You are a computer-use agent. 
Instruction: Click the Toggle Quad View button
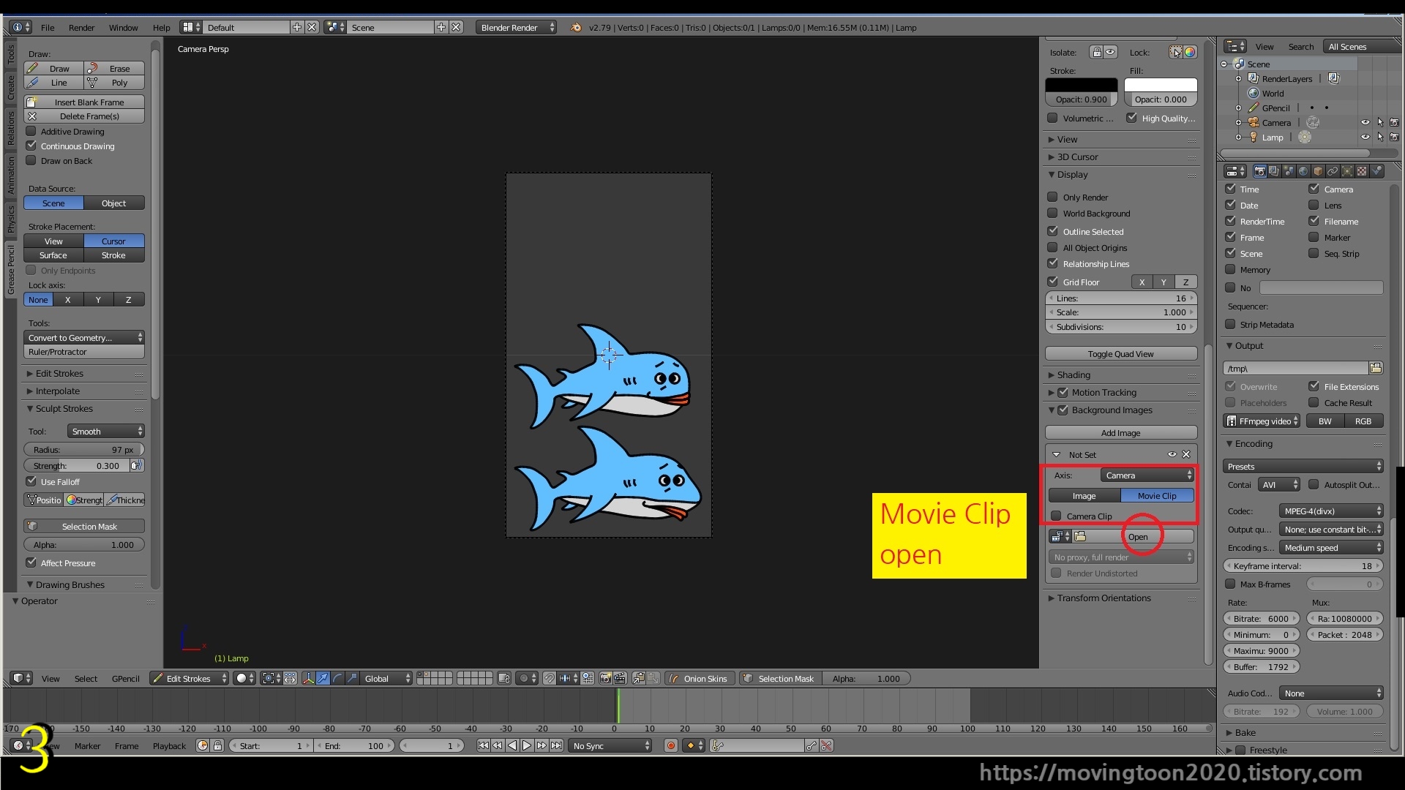click(x=1120, y=353)
